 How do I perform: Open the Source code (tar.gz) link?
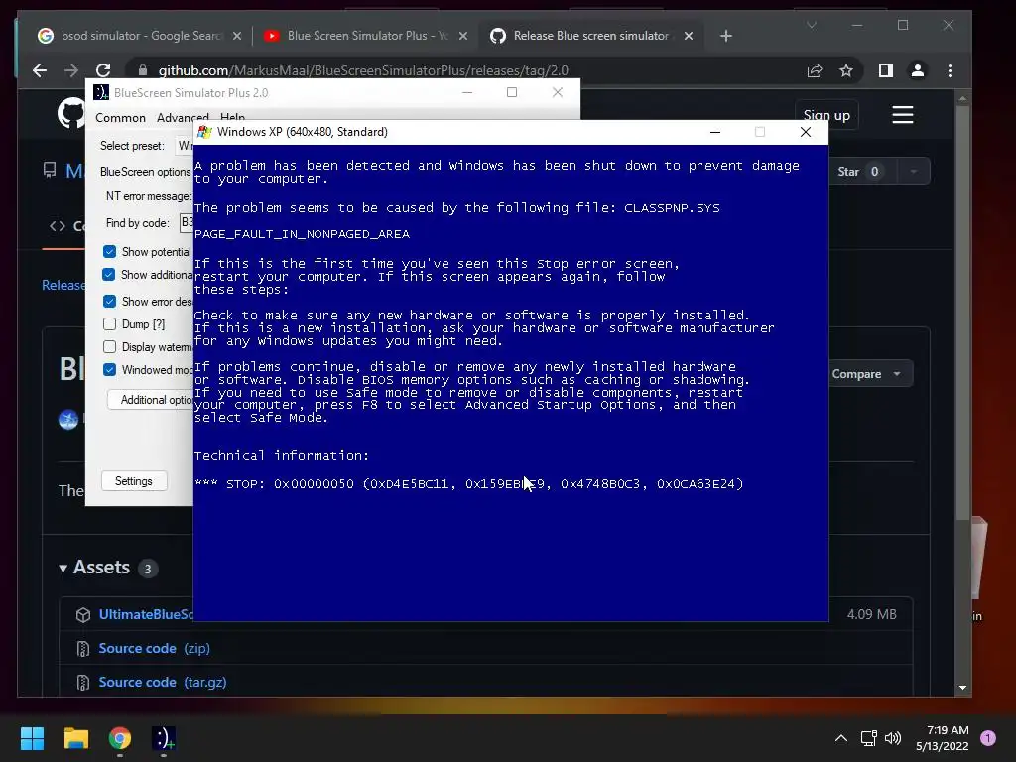click(x=163, y=683)
